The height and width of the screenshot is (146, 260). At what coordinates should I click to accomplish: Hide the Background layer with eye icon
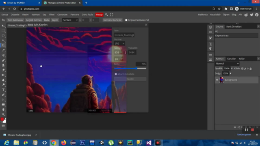coord(217,80)
